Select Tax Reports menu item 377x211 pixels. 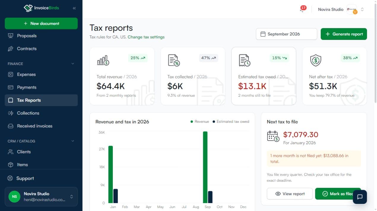click(41, 100)
